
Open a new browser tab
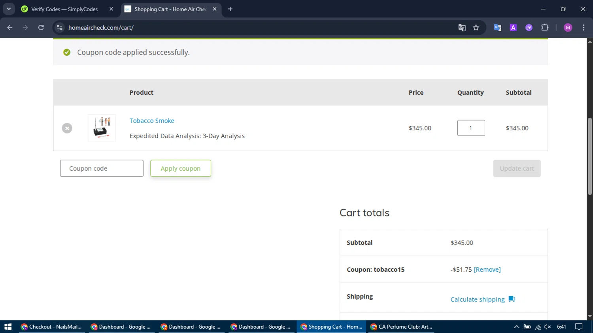(x=230, y=9)
